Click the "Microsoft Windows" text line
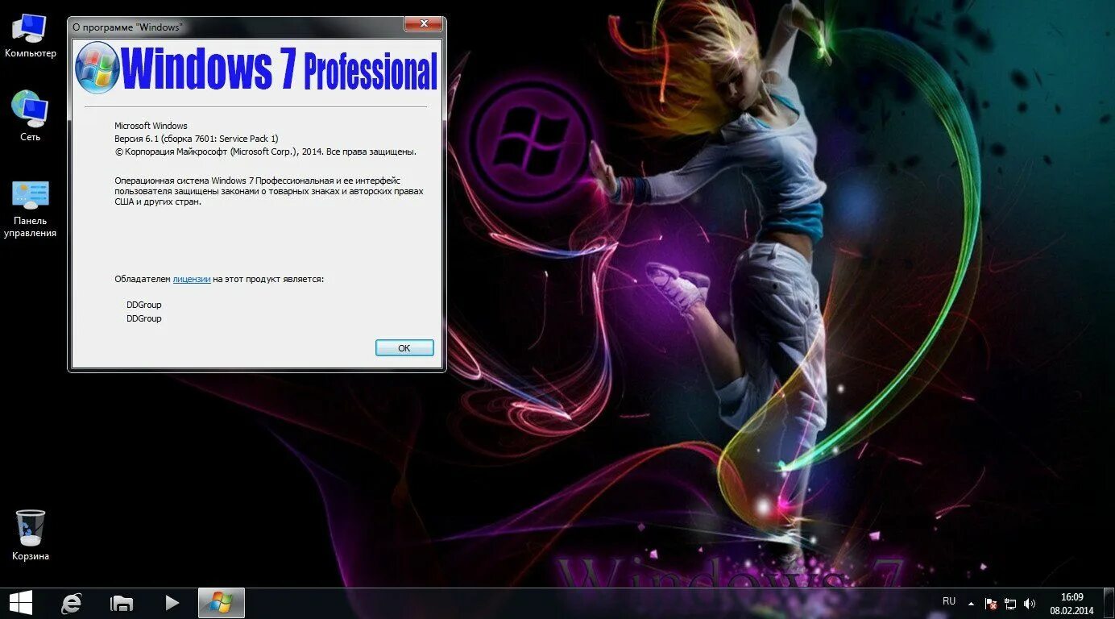This screenshot has width=1115, height=619. point(151,126)
